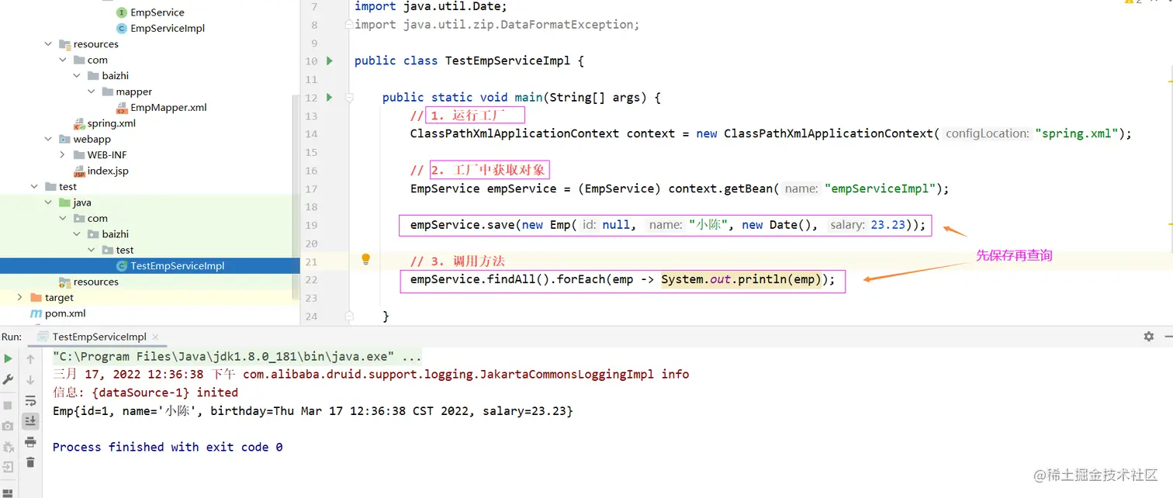This screenshot has width=1173, height=498.
Task: Click the gray stop process icon
Action: click(x=8, y=405)
